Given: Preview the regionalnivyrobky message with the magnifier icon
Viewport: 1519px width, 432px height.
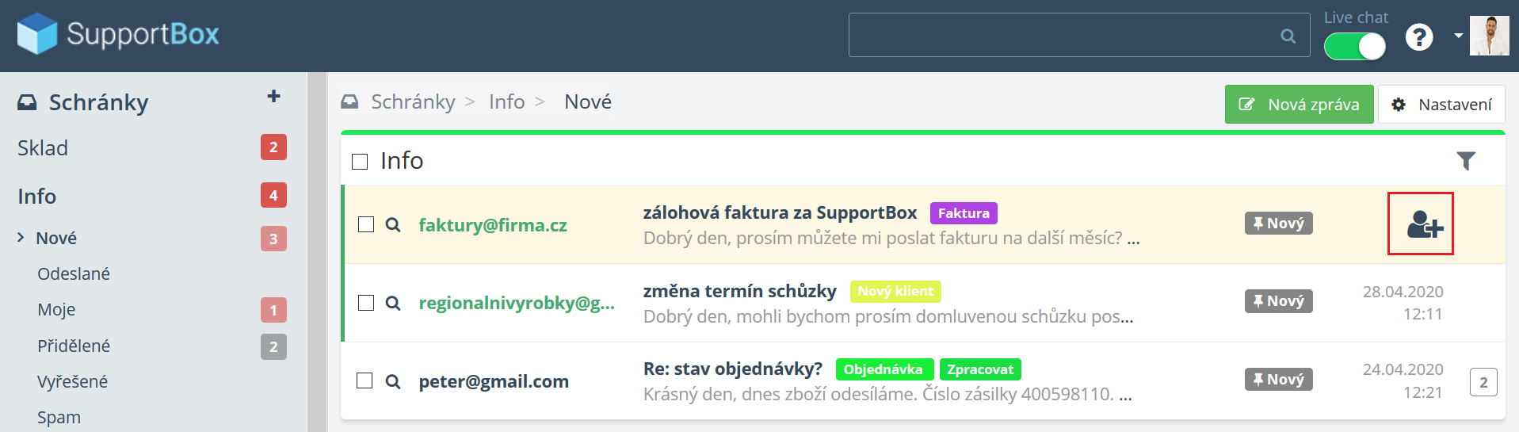Looking at the screenshot, I should (x=392, y=303).
